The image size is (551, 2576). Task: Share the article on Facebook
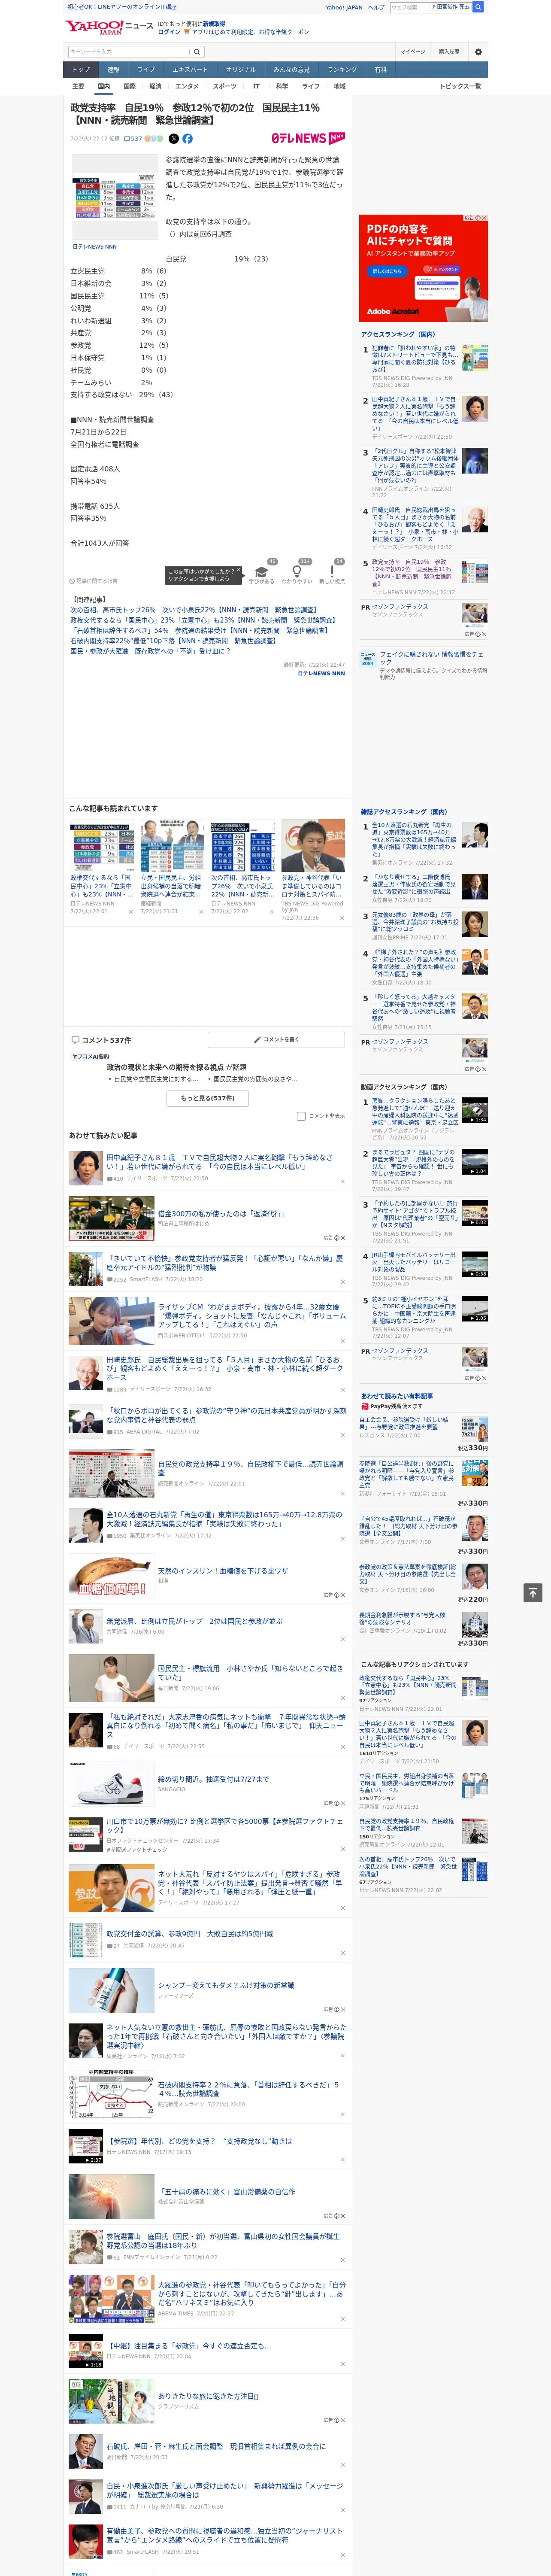click(187, 139)
